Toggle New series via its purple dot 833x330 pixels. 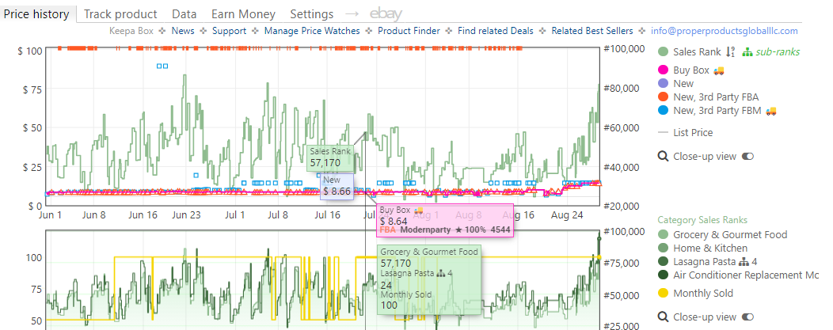click(x=663, y=83)
